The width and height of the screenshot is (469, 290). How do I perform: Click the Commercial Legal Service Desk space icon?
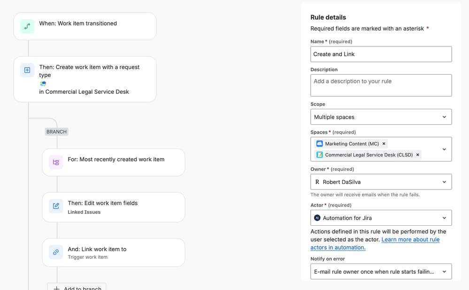(x=320, y=155)
